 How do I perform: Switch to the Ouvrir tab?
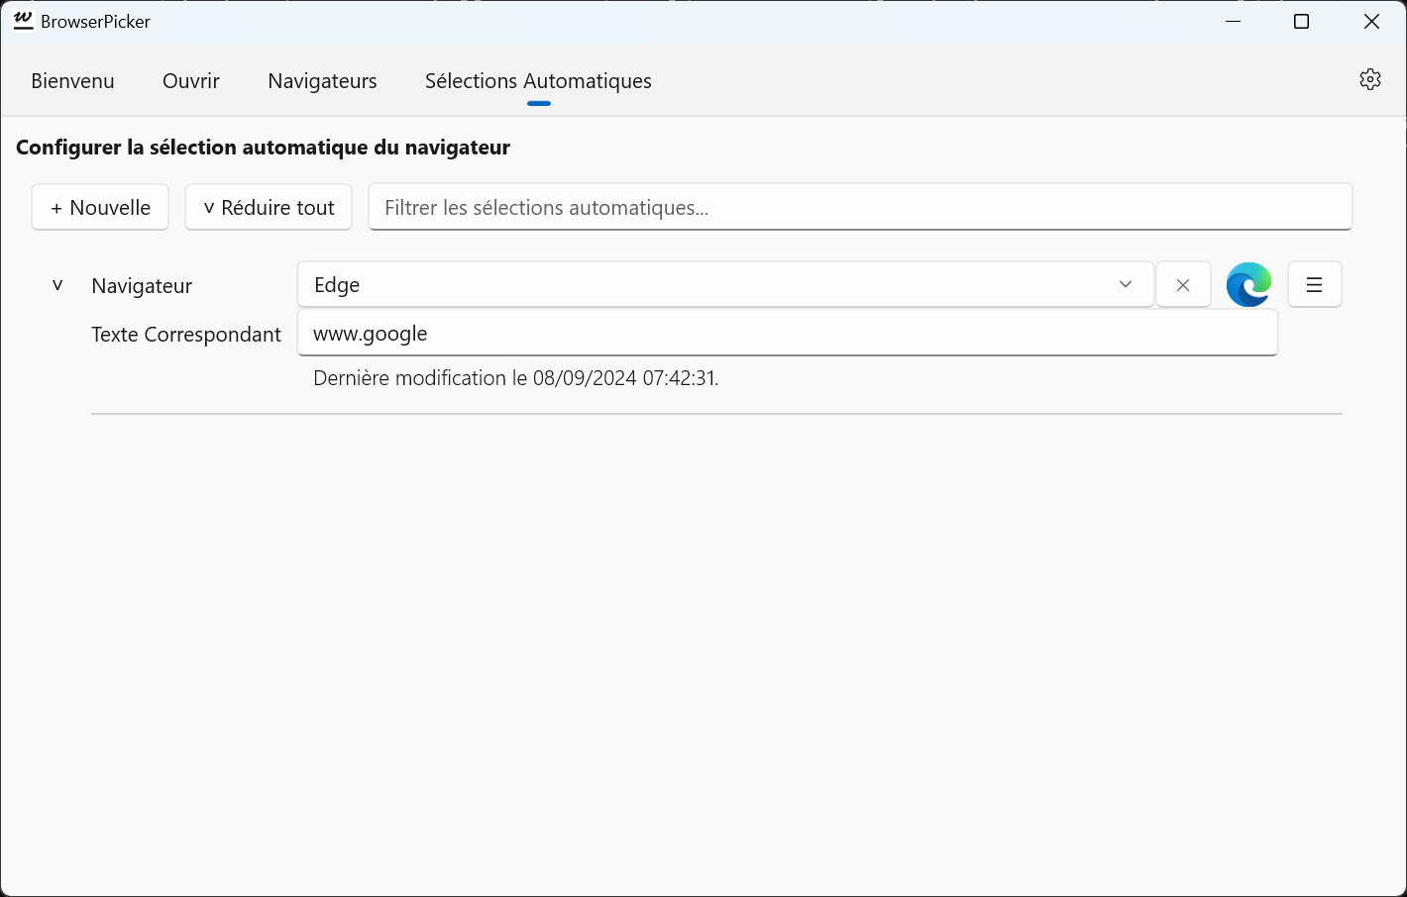(191, 81)
